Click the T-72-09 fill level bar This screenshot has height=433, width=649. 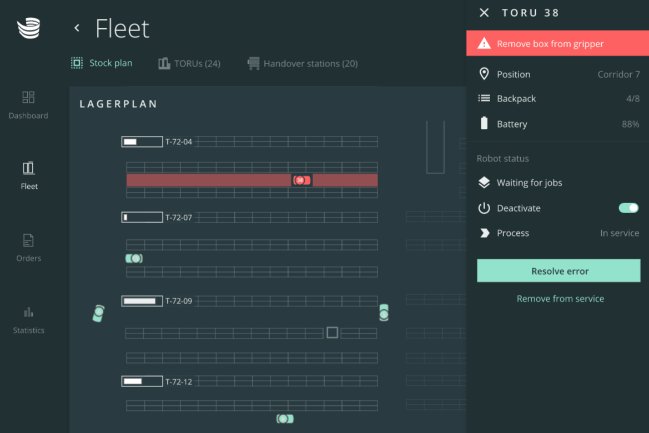coord(142,301)
